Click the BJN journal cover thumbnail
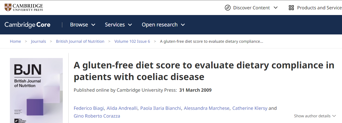342x123 pixels. tap(36, 91)
